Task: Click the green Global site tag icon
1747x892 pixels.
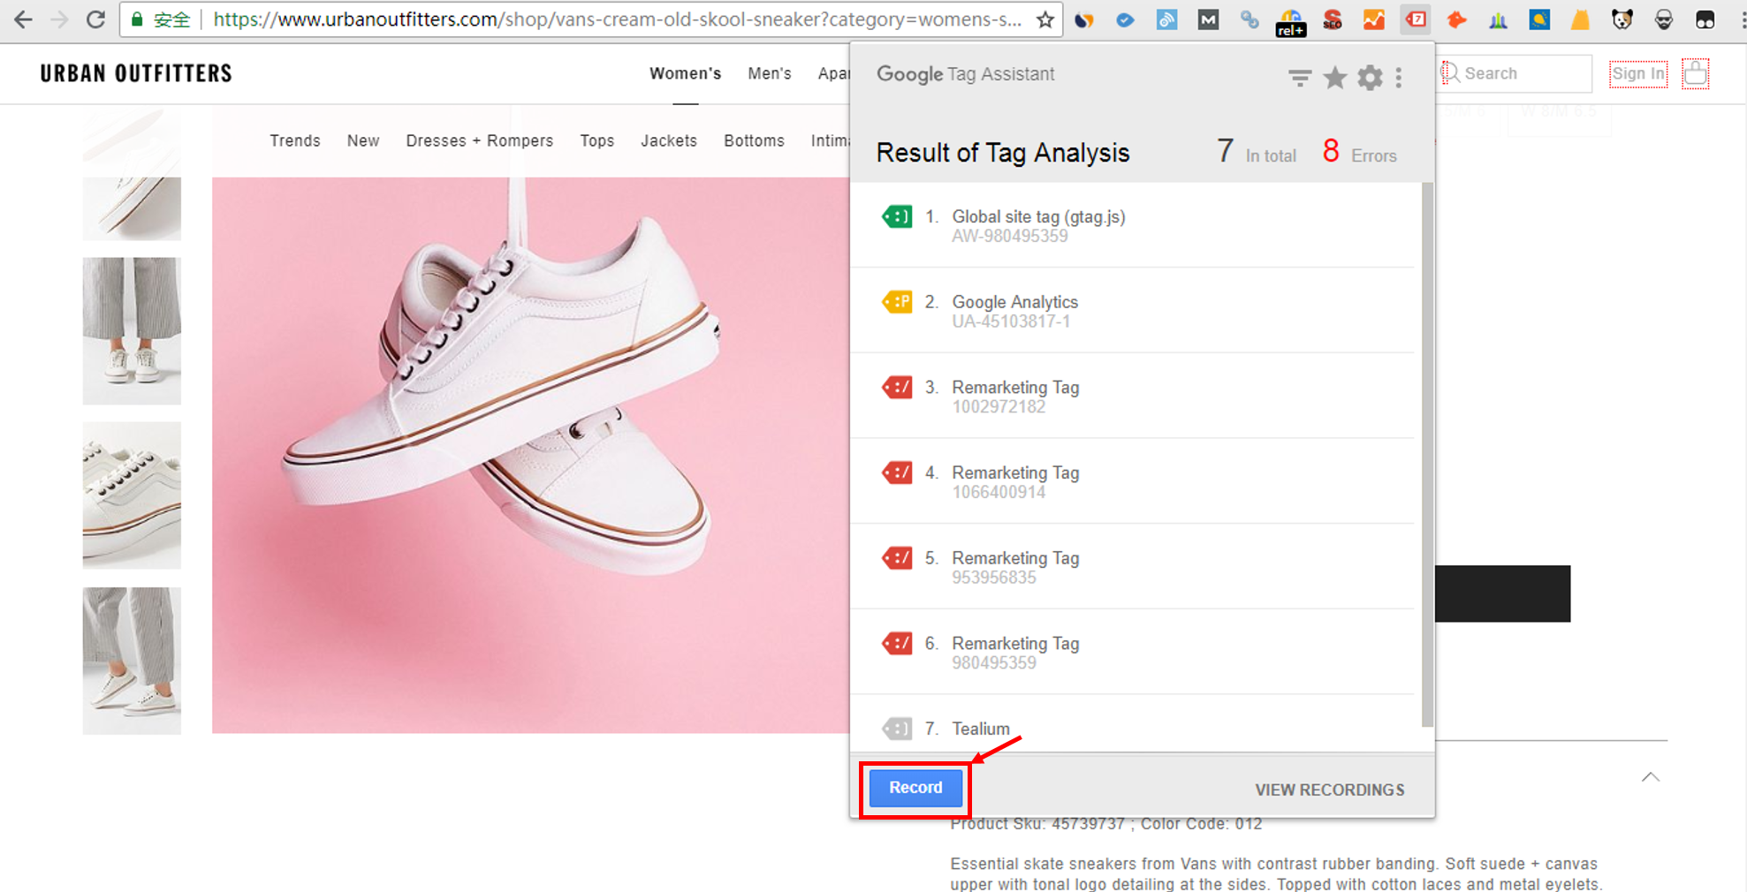Action: coord(897,216)
